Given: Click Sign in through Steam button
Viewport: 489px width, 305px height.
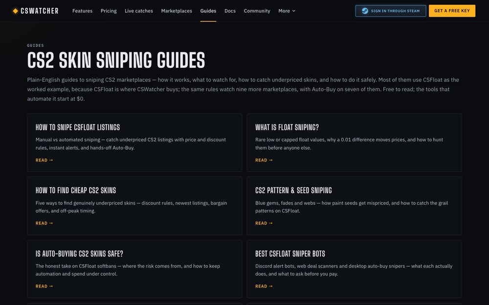Looking at the screenshot, I should click(391, 11).
